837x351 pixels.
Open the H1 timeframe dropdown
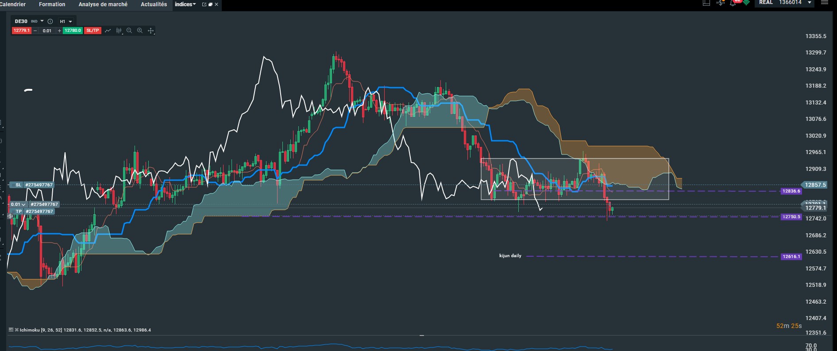66,21
